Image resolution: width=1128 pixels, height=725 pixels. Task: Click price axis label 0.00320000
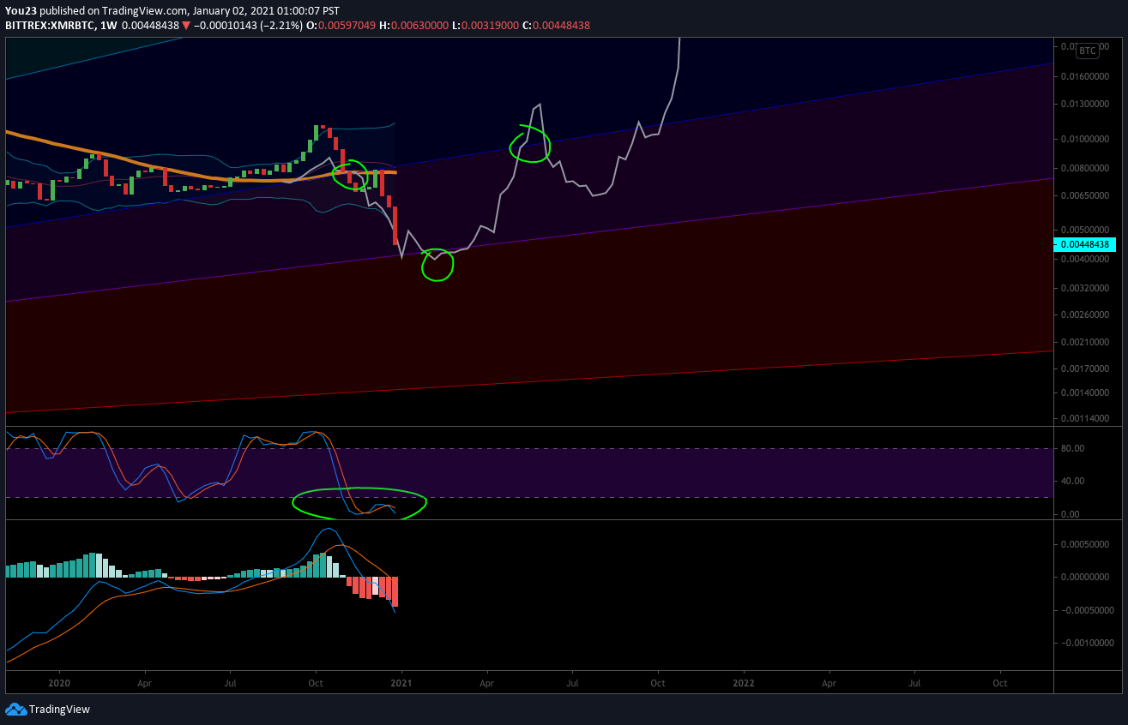tap(1085, 289)
